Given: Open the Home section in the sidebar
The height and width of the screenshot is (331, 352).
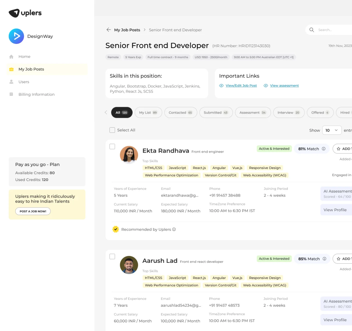Looking at the screenshot, I should pos(24,56).
